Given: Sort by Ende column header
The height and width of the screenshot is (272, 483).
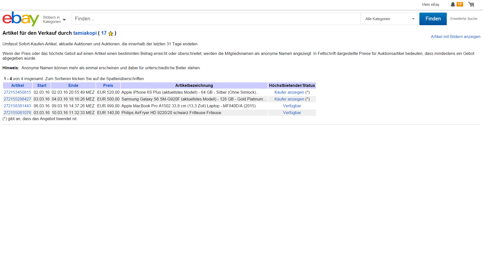Looking at the screenshot, I should [73, 86].
